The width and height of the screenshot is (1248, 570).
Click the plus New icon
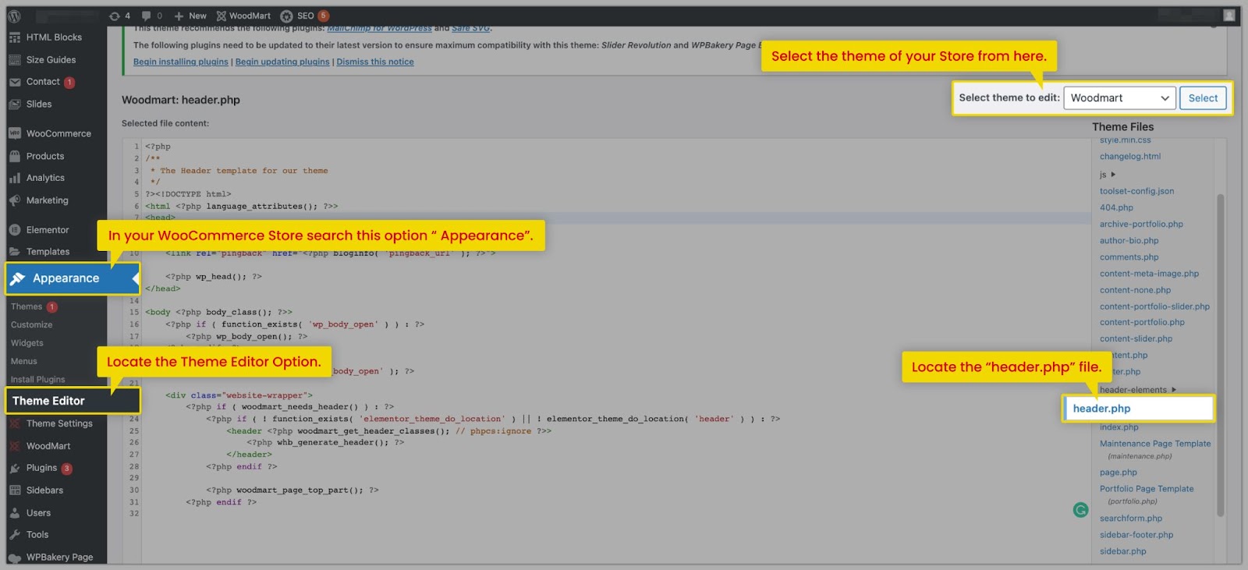[179, 16]
